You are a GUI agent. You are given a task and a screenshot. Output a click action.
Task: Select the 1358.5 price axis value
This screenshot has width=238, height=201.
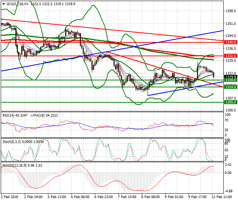point(231,11)
